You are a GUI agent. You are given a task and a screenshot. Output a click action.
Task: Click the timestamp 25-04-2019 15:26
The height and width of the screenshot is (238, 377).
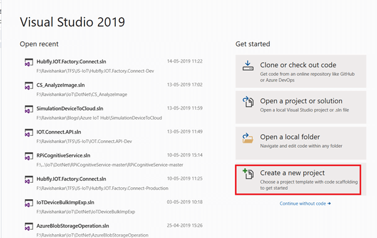point(185,225)
